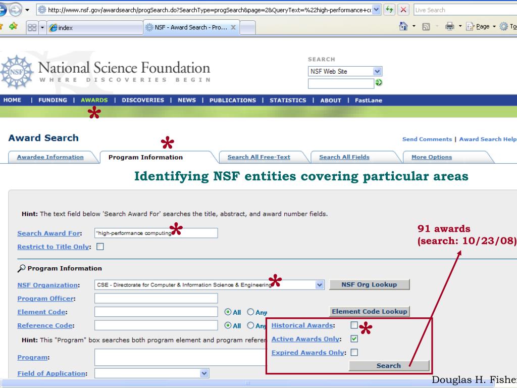The width and height of the screenshot is (517, 388).
Task: Select the Any radio for Reference Code
Action: [250, 325]
